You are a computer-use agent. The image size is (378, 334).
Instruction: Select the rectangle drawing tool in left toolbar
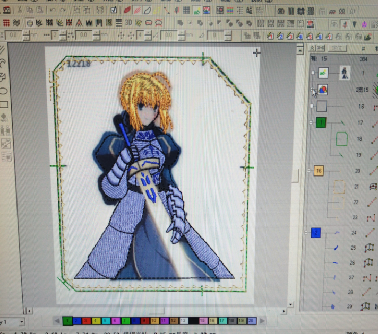pyautogui.click(x=4, y=104)
